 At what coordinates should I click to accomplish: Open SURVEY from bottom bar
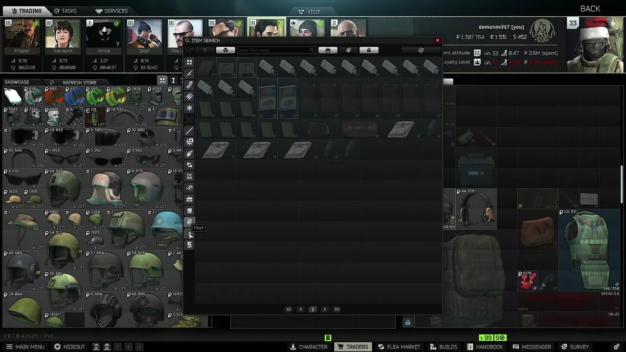[575, 347]
